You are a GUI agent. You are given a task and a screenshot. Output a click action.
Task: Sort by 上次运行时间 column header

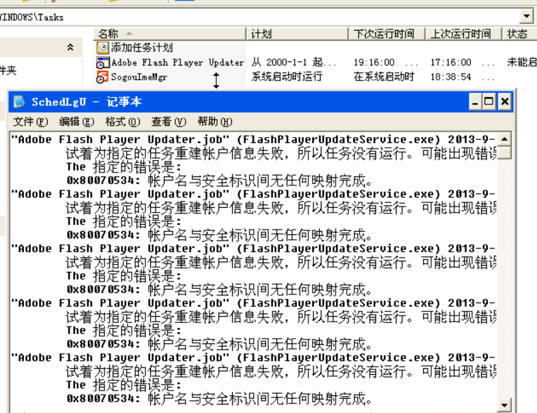[x=464, y=34]
